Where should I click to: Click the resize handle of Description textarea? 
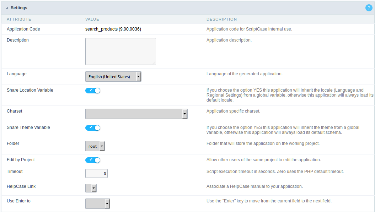[x=154, y=63]
